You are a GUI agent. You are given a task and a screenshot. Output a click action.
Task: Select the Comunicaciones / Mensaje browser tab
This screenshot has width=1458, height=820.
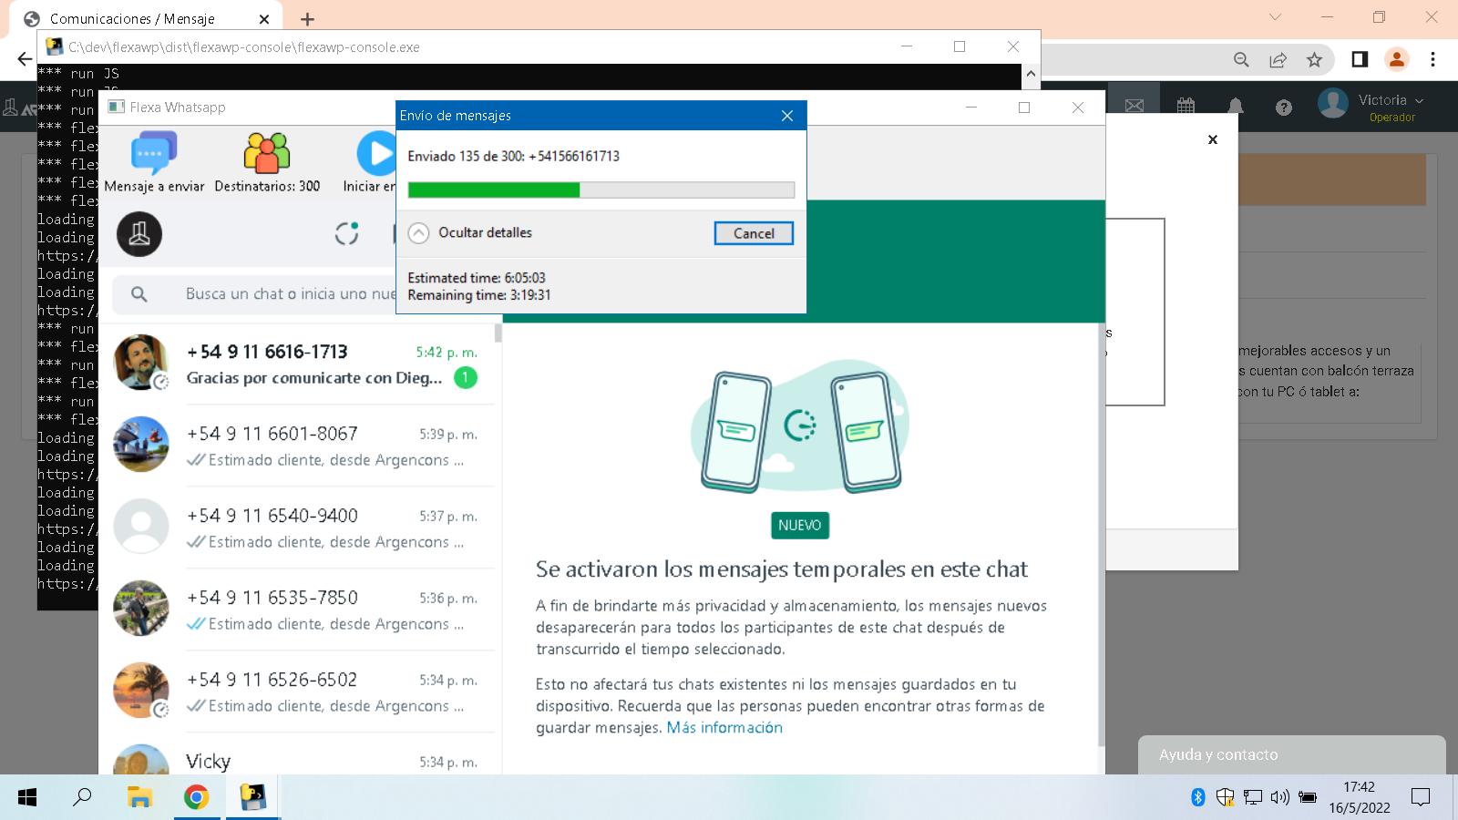coord(146,18)
